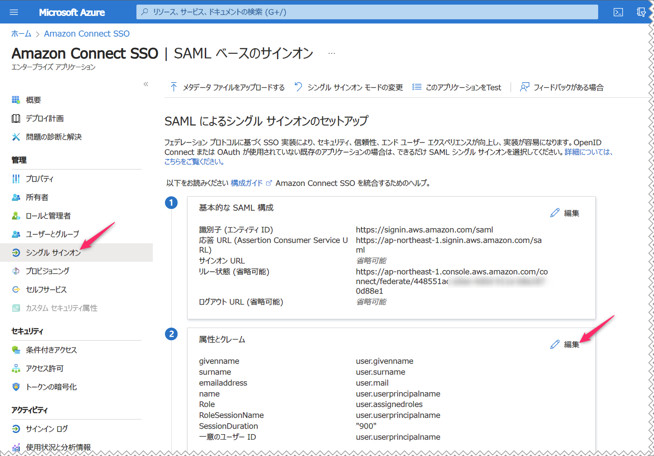Image resolution: width=654 pixels, height=456 pixels.
Task: Edit 属性とクレーム section
Action: [x=565, y=344]
